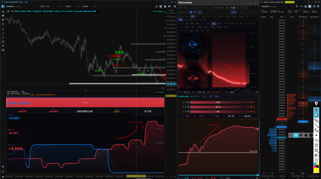The image size is (321, 179).
Task: Click the trash bin icon in annotation toolbar
Action: click(316, 145)
